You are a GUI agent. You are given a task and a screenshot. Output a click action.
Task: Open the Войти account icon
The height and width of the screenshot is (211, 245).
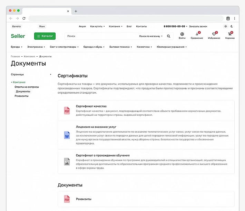tap(182, 34)
